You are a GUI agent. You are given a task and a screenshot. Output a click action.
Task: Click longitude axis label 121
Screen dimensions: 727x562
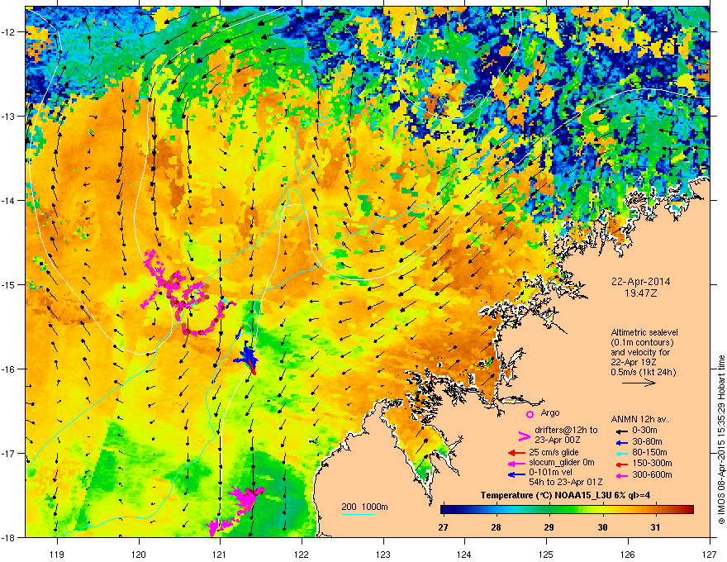point(220,554)
